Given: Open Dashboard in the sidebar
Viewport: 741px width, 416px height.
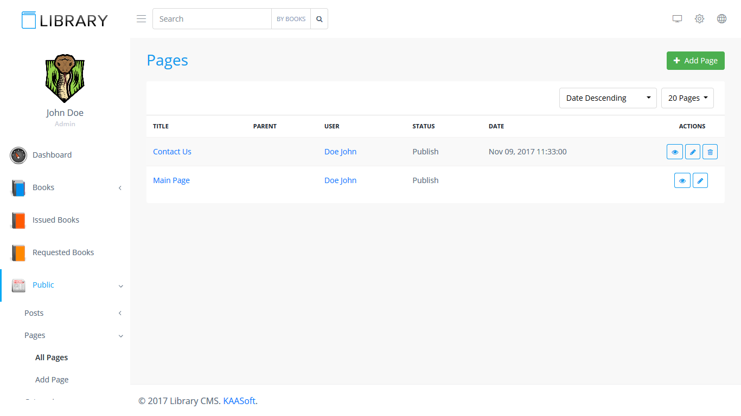Looking at the screenshot, I should click(52, 155).
